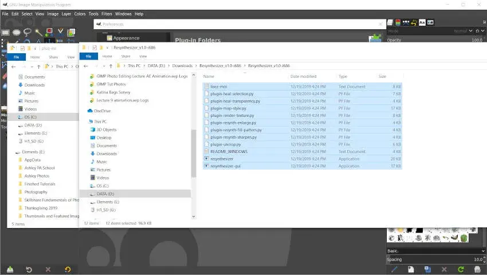The width and height of the screenshot is (487, 275).
Task: Click Reset tool options yellow arrow
Action: click(68, 269)
